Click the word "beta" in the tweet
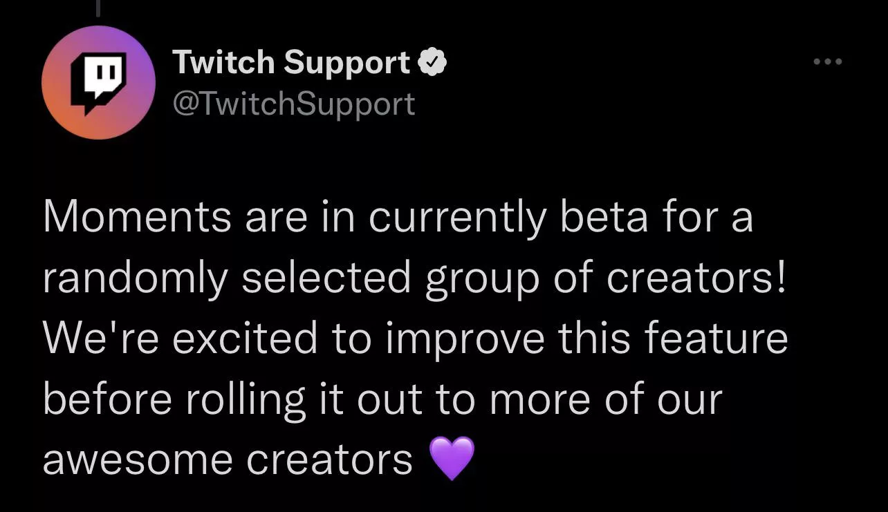888x512 pixels. (603, 217)
